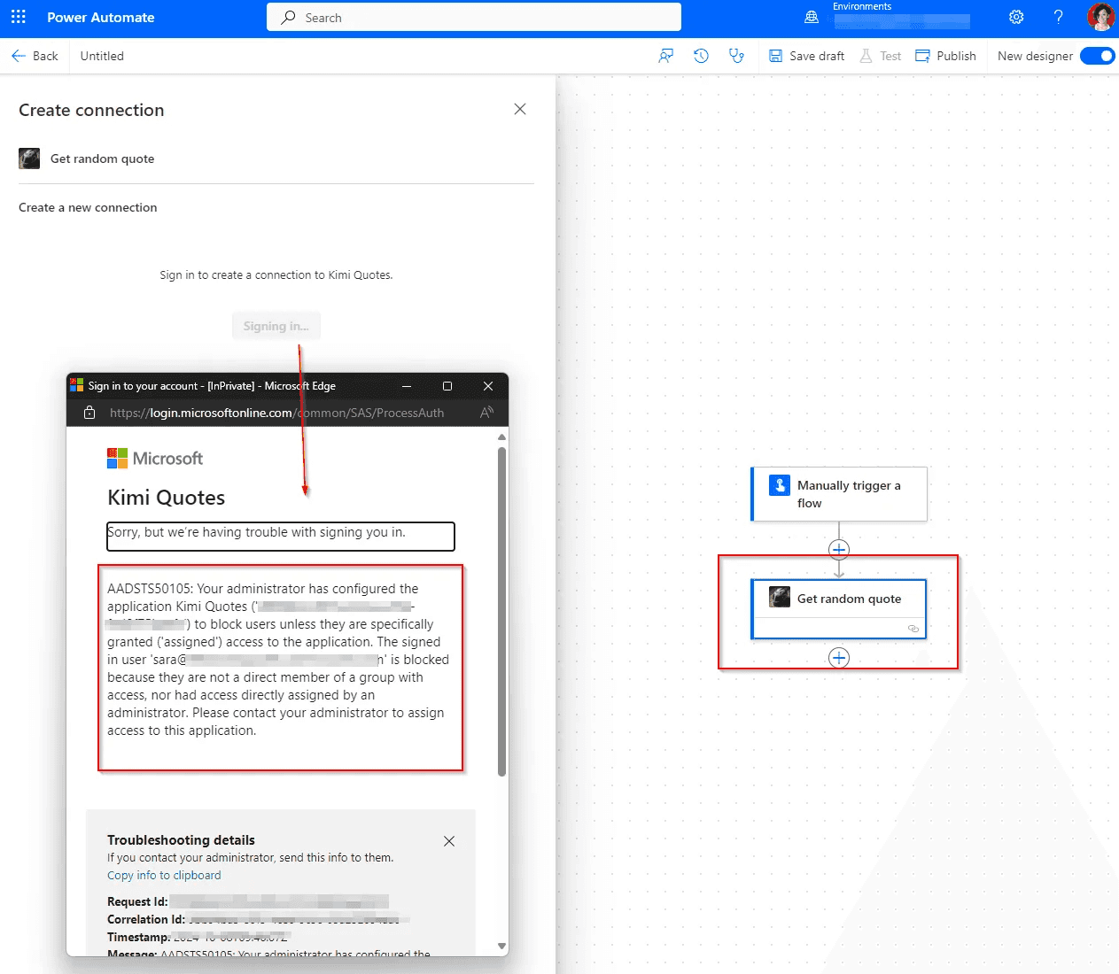1119x974 pixels.
Task: Add step after the manual trigger
Action: click(839, 550)
